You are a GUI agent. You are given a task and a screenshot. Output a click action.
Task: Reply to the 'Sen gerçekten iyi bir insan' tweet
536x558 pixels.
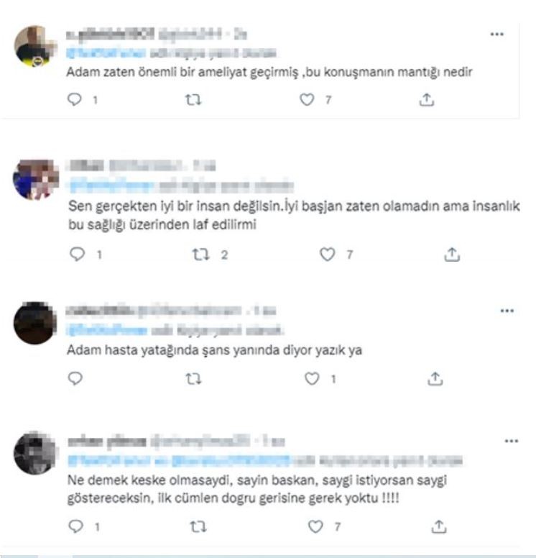(x=77, y=254)
